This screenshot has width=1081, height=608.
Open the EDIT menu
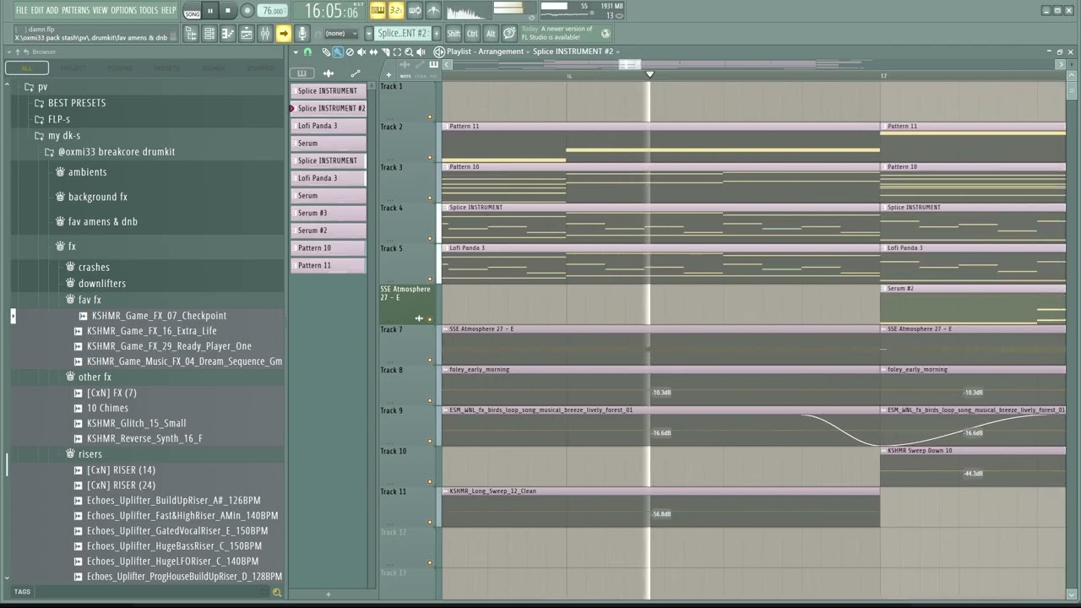pos(37,10)
